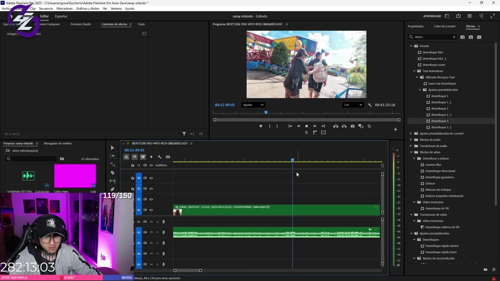Click the captions track CC button
500x281 pixels.
pos(168,157)
